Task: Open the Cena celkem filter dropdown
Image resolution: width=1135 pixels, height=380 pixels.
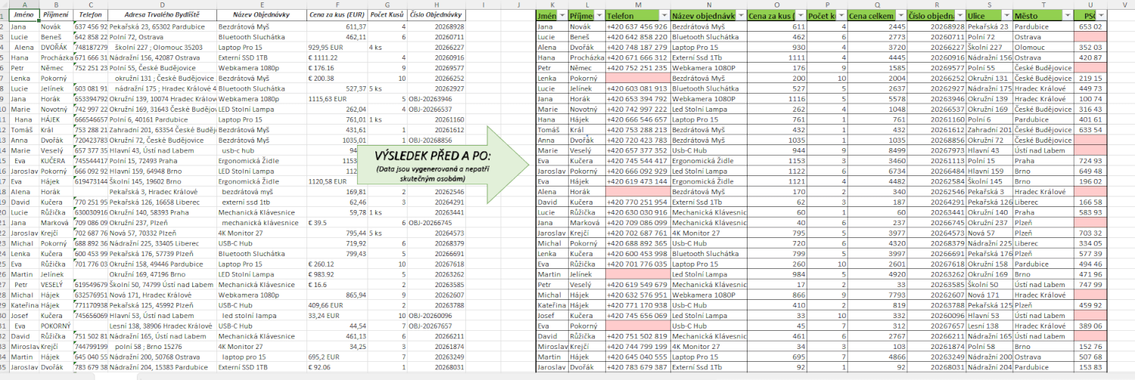Action: click(900, 15)
